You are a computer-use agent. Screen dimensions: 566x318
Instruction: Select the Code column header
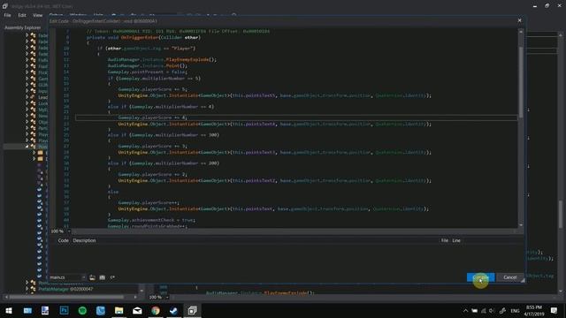click(63, 240)
